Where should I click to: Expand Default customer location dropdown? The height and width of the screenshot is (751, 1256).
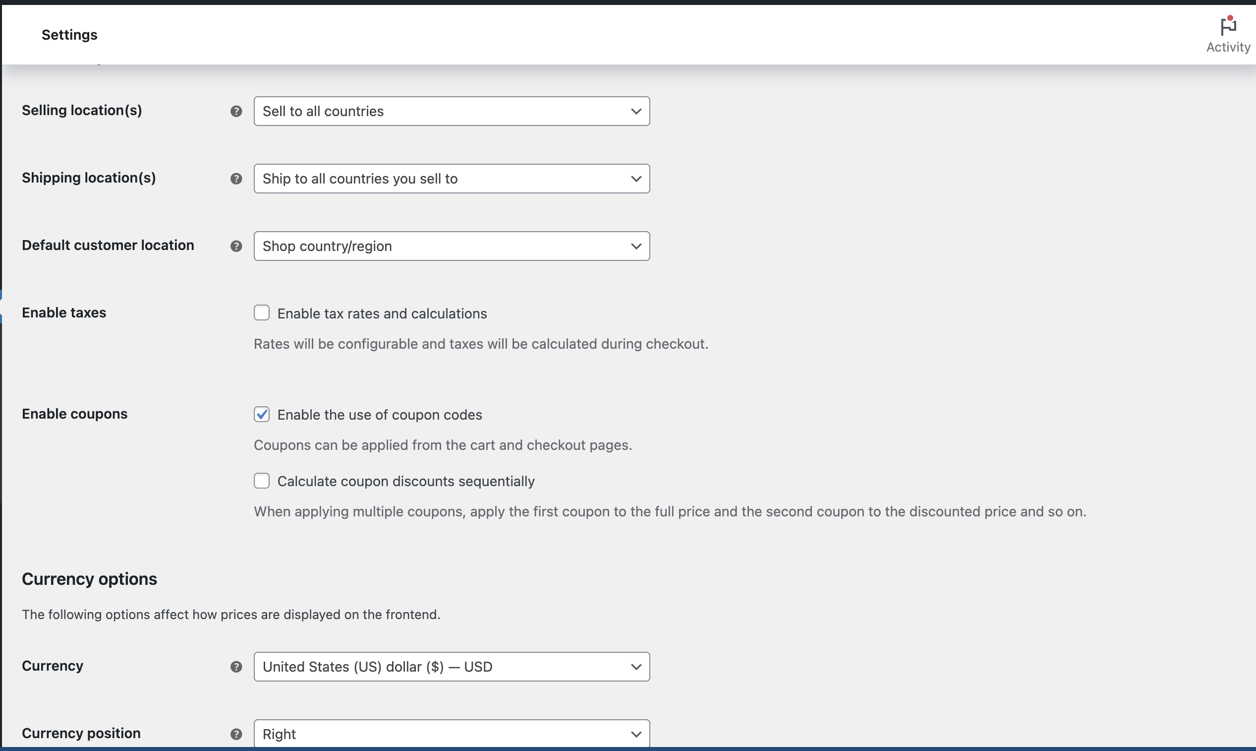tap(451, 246)
